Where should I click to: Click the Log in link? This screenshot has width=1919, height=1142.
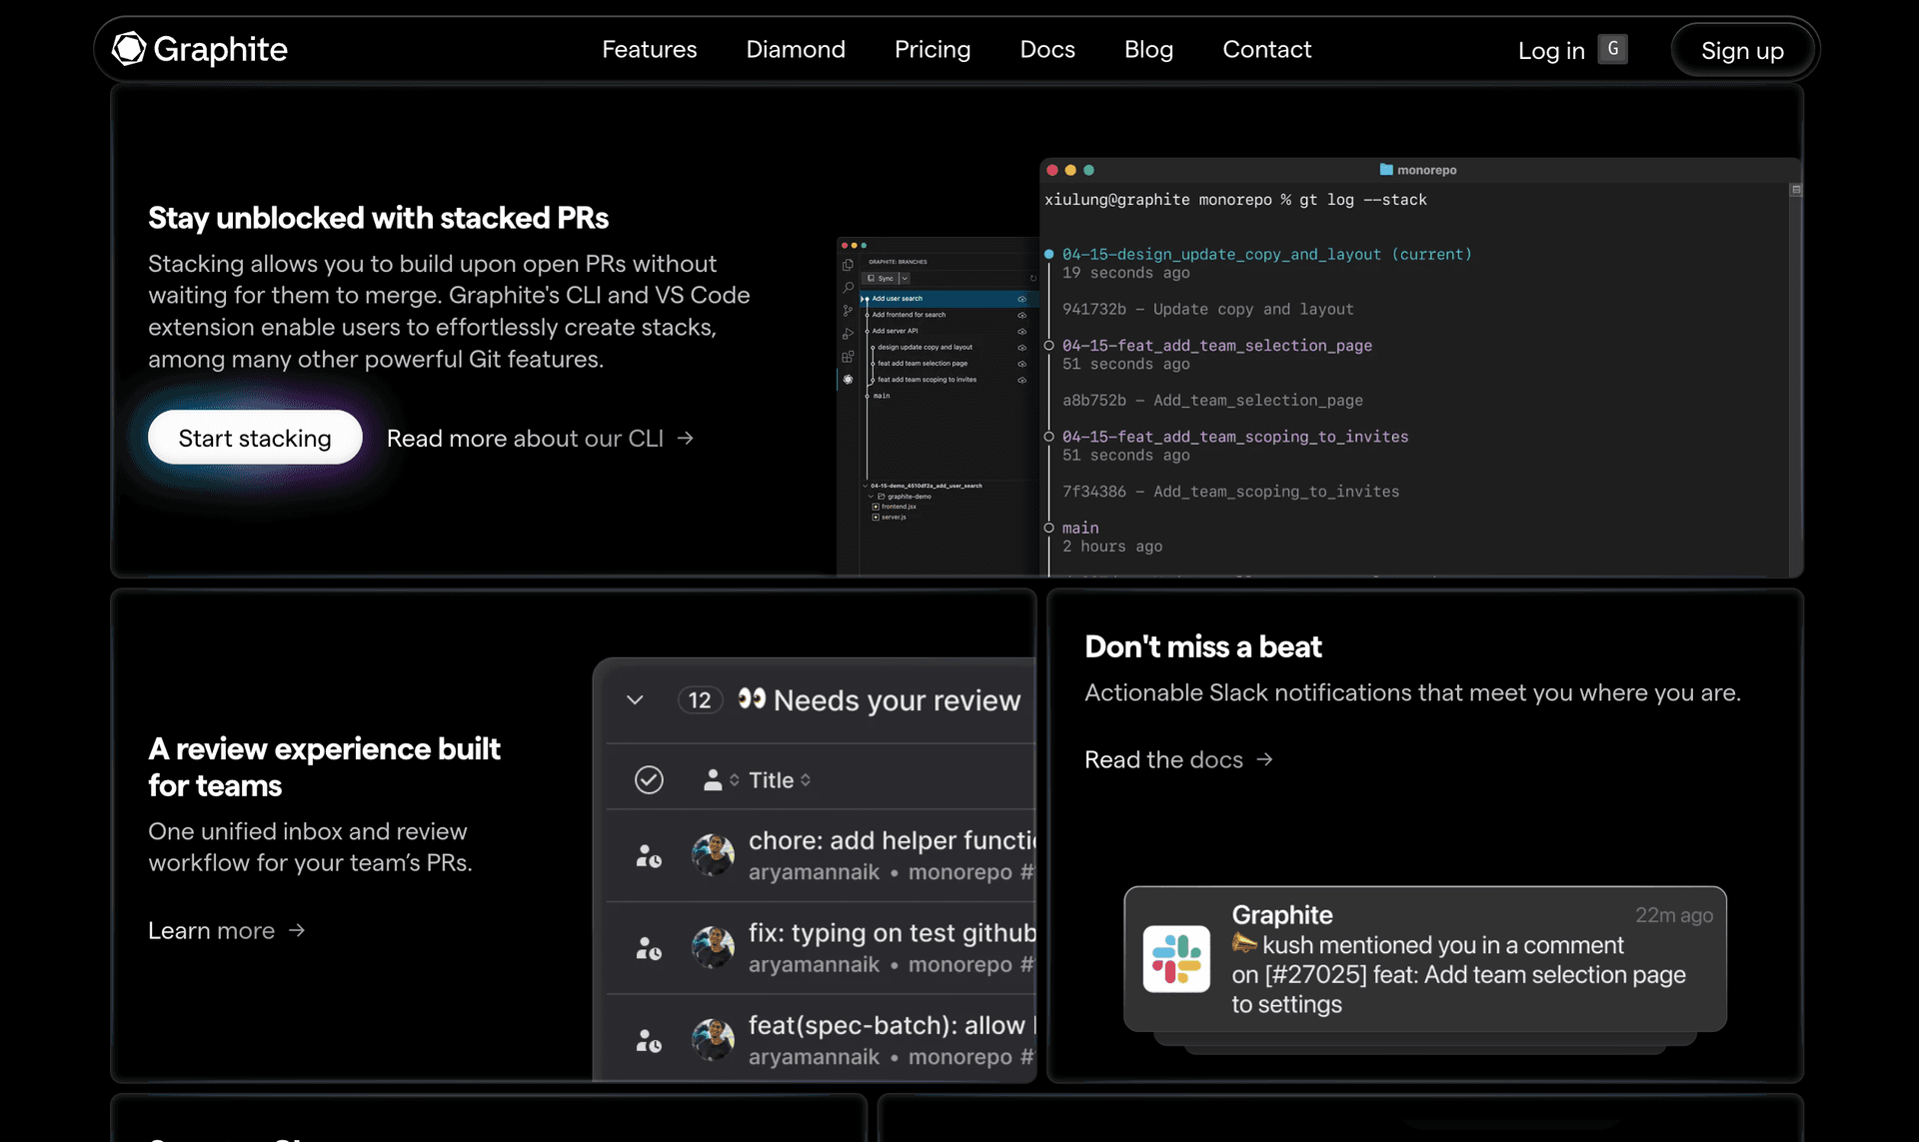click(1551, 50)
